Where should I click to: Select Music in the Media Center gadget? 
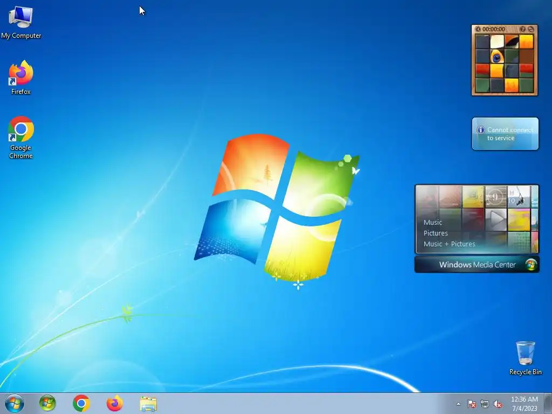point(433,223)
